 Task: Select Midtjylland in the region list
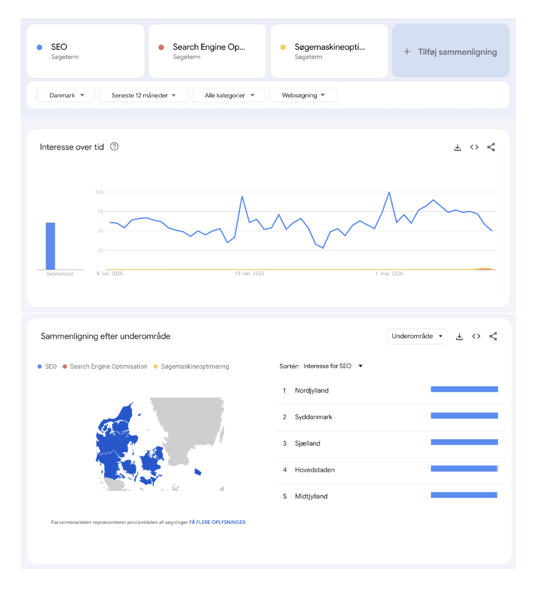point(390,497)
